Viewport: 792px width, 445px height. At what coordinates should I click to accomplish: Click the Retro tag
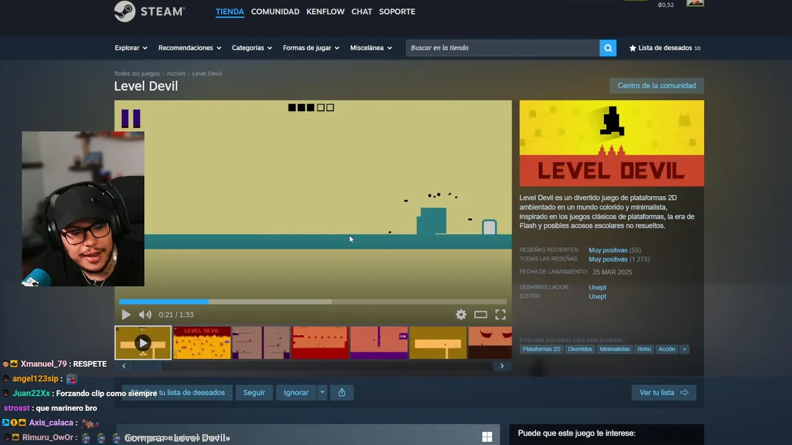644,349
